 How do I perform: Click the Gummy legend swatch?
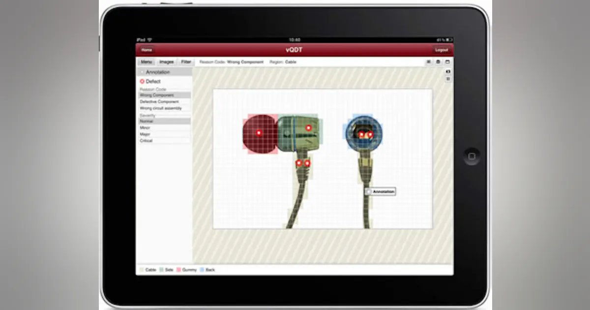179,270
